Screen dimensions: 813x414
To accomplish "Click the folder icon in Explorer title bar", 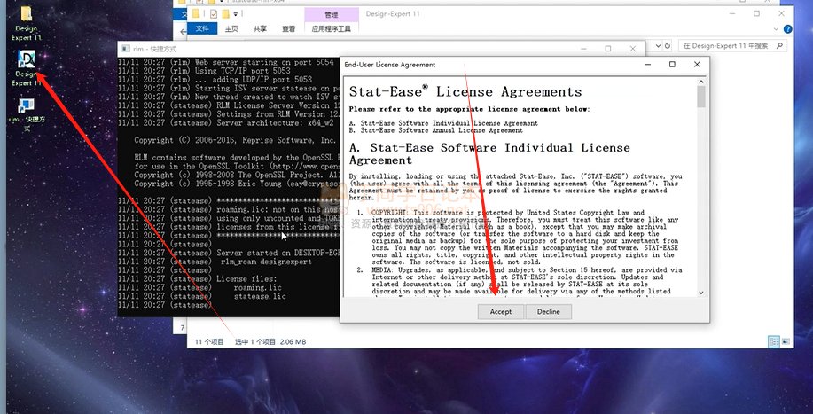I will click(196, 13).
